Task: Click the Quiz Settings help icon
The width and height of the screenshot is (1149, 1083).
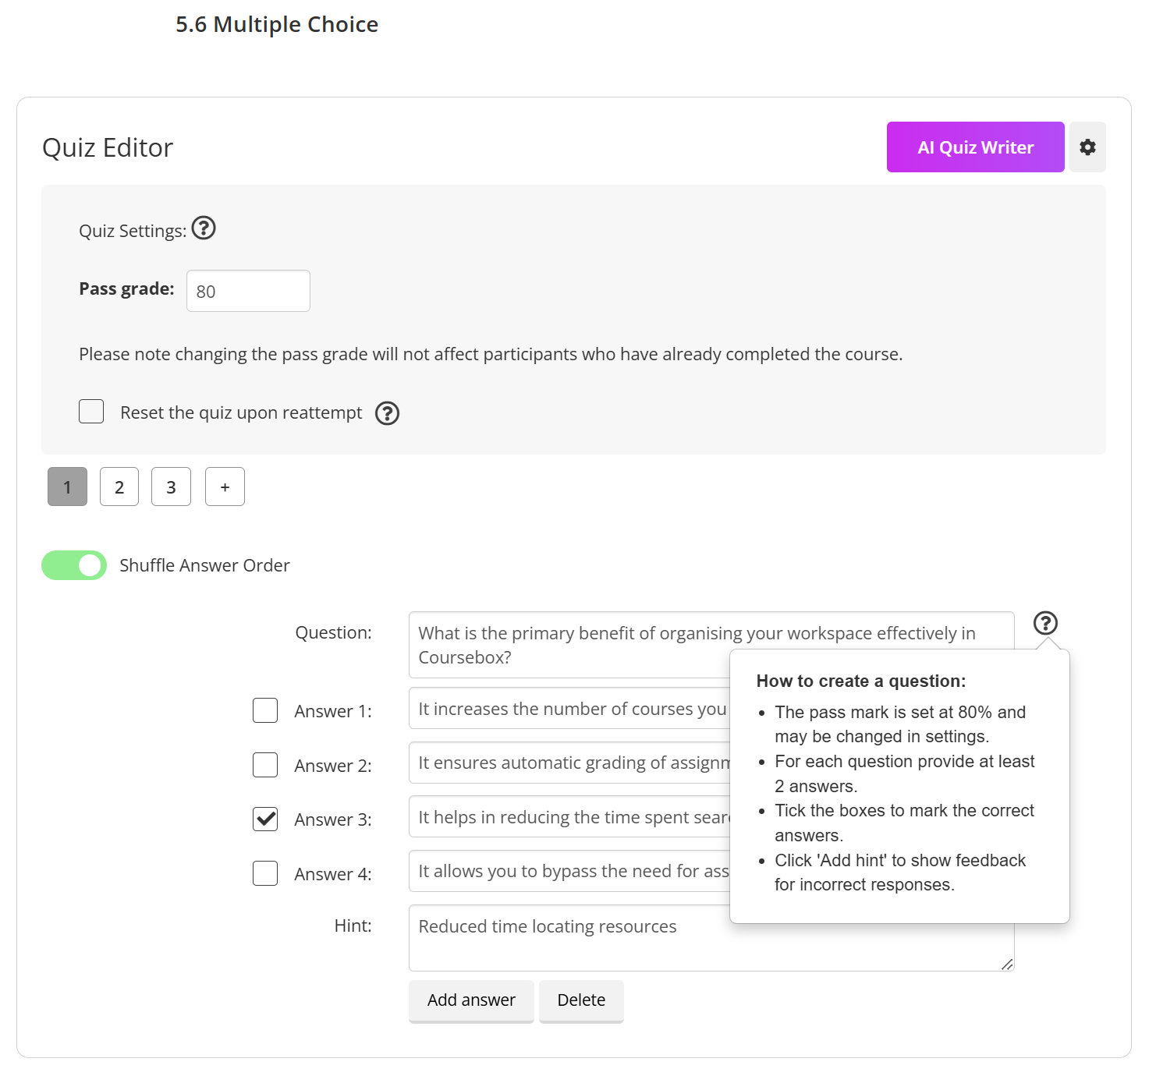Action: [x=204, y=228]
